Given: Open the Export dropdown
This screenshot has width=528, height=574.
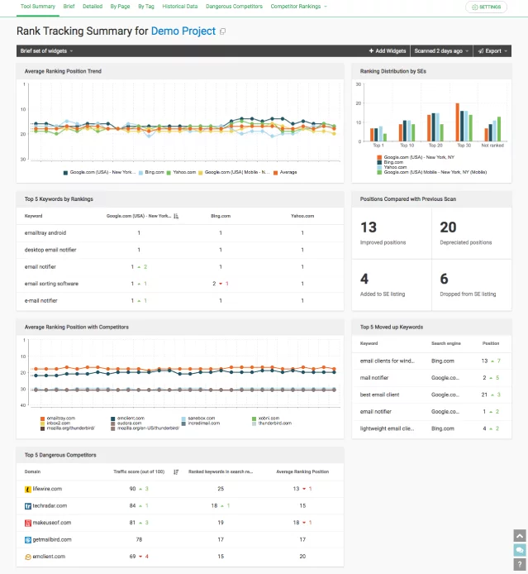Looking at the screenshot, I should pos(492,51).
